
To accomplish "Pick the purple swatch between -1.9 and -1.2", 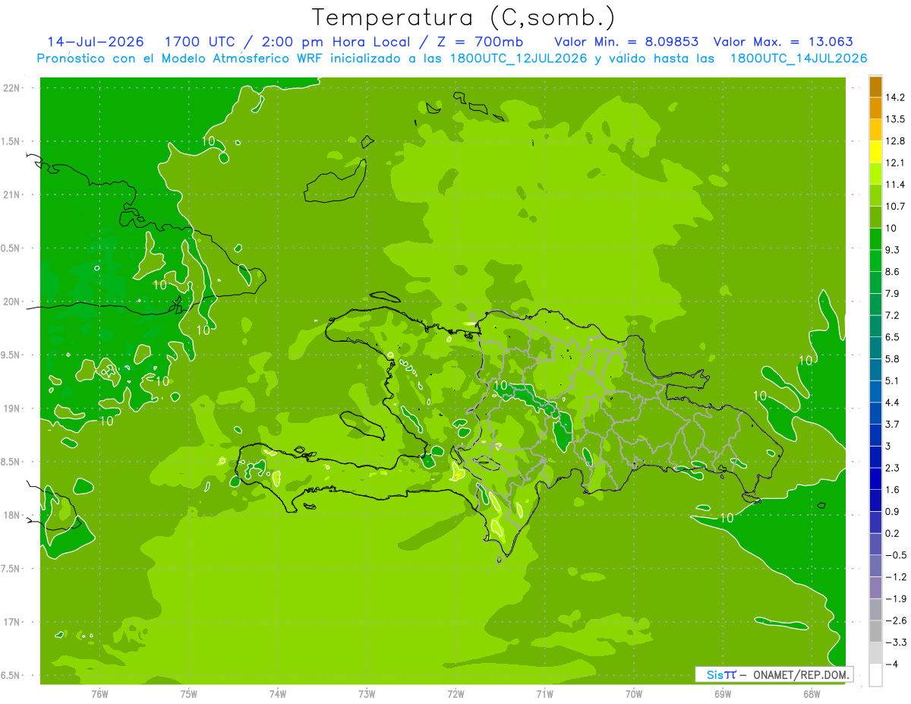I will 875,588.
